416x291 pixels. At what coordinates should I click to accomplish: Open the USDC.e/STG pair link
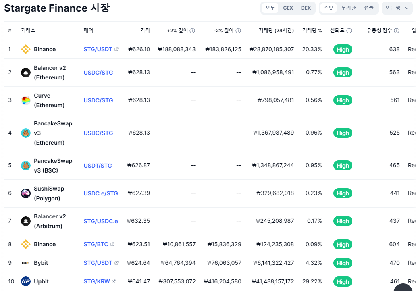(x=101, y=193)
